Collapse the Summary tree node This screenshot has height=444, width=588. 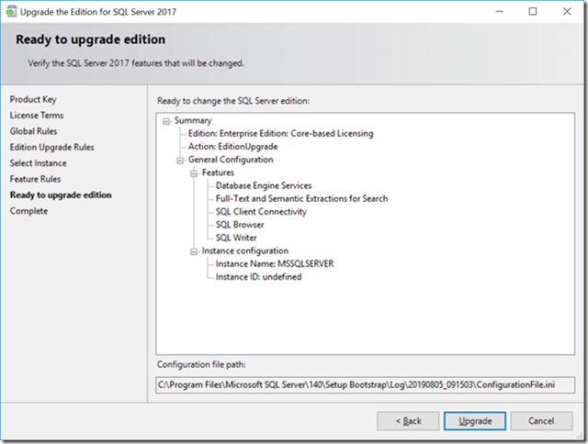(x=166, y=121)
